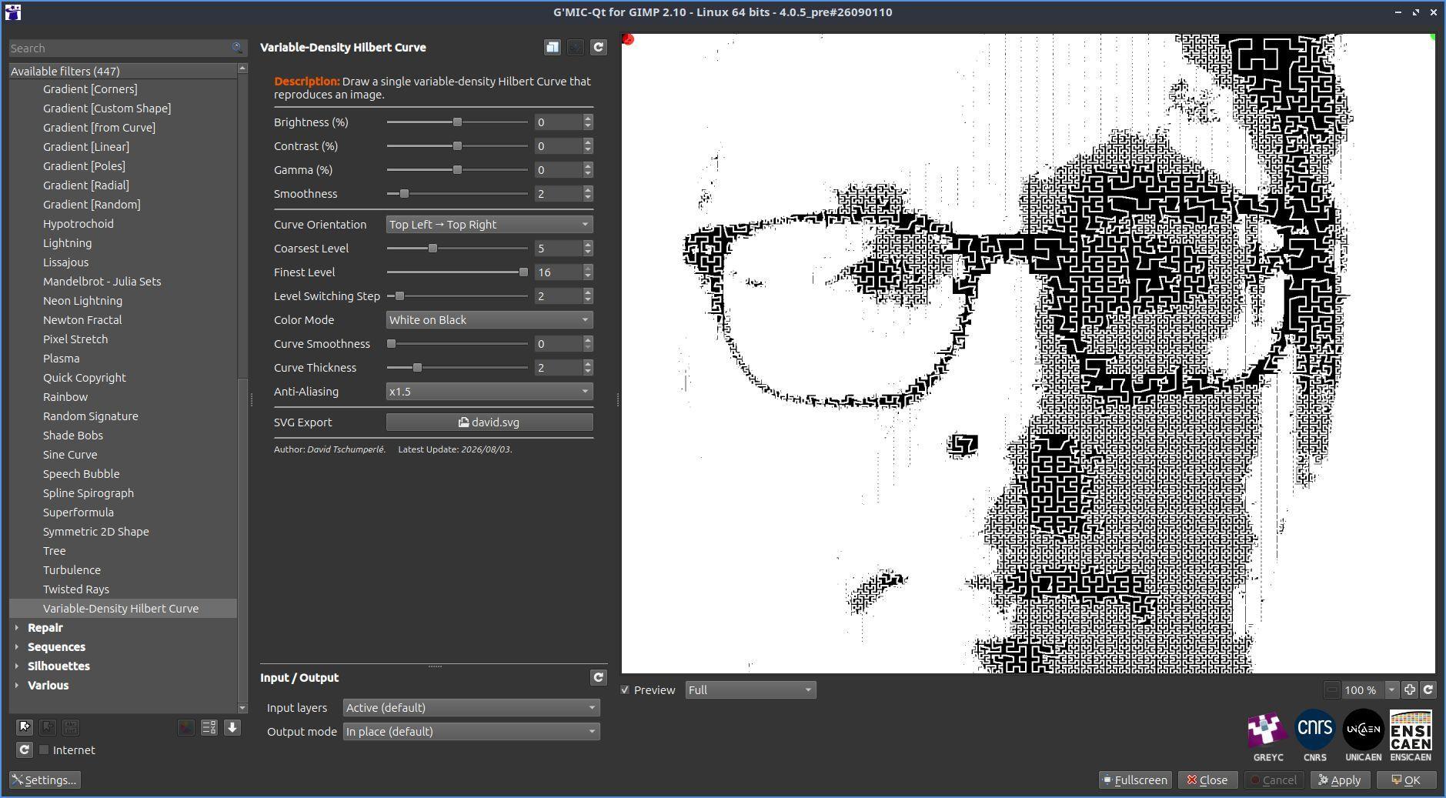This screenshot has width=1446, height=798.
Task: Open the Curve Orientation dropdown
Action: click(489, 225)
